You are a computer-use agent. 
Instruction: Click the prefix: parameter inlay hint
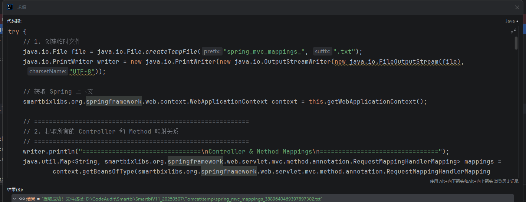tap(212, 51)
